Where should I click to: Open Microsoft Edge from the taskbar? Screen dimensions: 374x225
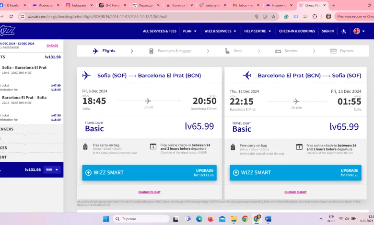coord(199,219)
